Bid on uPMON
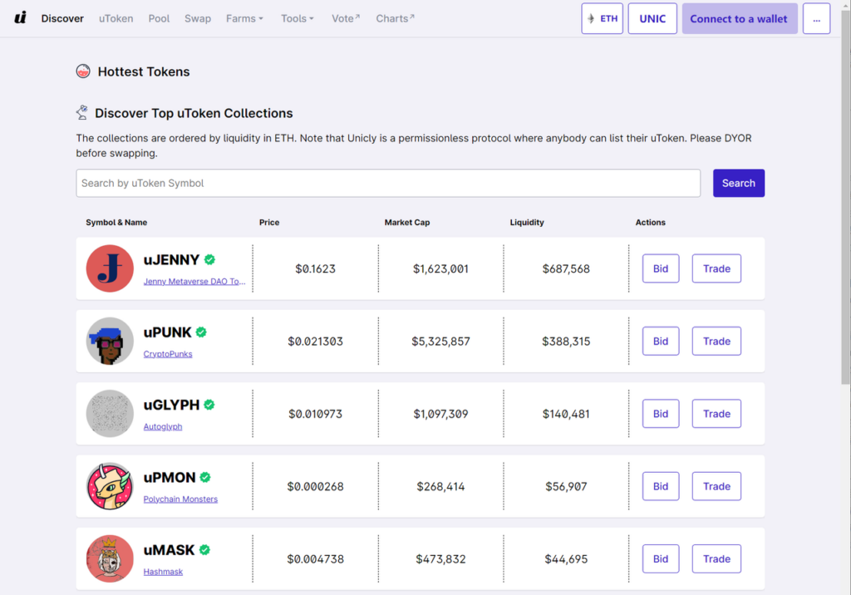 (661, 486)
